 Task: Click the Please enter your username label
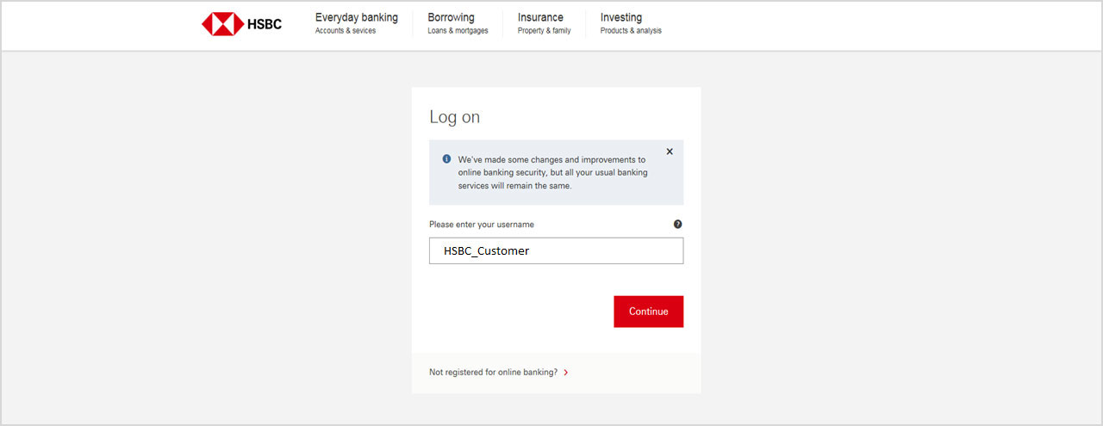pos(482,225)
